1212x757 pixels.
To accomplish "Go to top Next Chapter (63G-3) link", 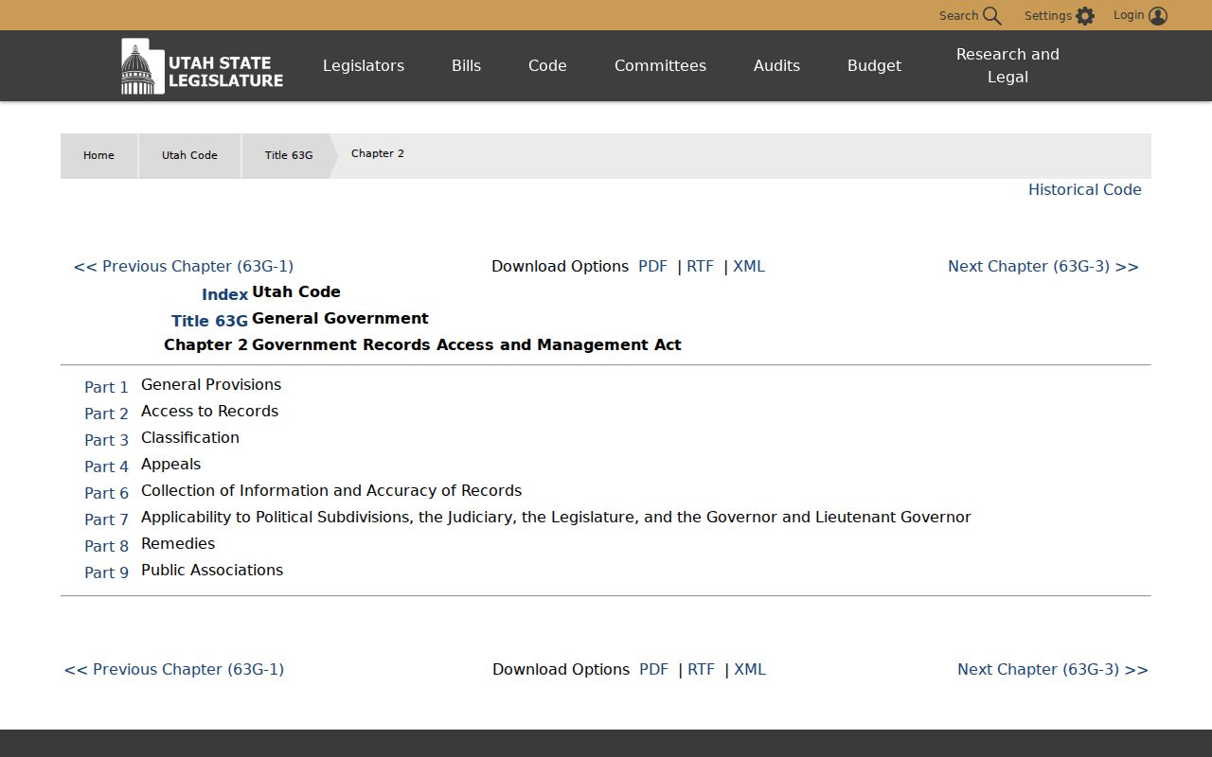I will tap(1043, 266).
